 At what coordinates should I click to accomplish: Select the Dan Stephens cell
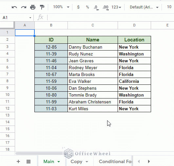click(93, 88)
